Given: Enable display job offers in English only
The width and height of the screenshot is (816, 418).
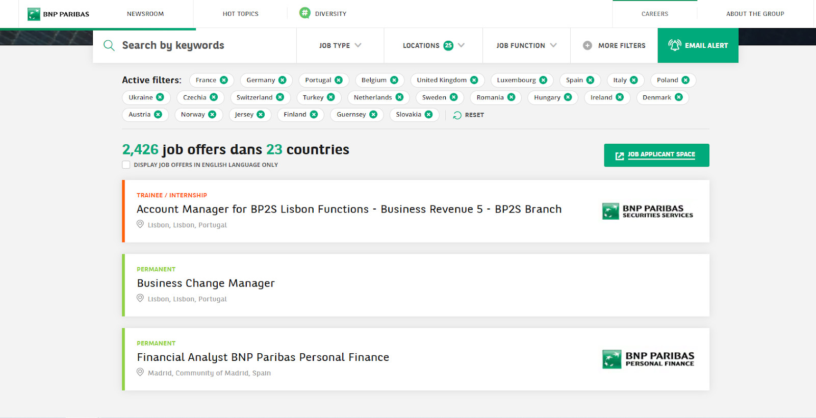Looking at the screenshot, I should pyautogui.click(x=126, y=165).
